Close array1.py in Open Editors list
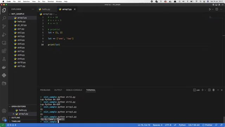Screen dimensions: 225x127 click(x=13, y=114)
